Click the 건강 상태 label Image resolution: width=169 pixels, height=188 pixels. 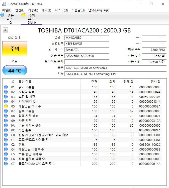point(14,37)
